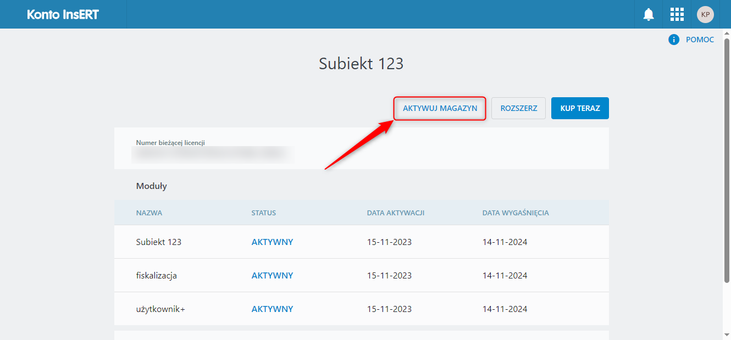The height and width of the screenshot is (340, 731).
Task: Click the Numer bieżącej licencji label
Action: tap(170, 143)
